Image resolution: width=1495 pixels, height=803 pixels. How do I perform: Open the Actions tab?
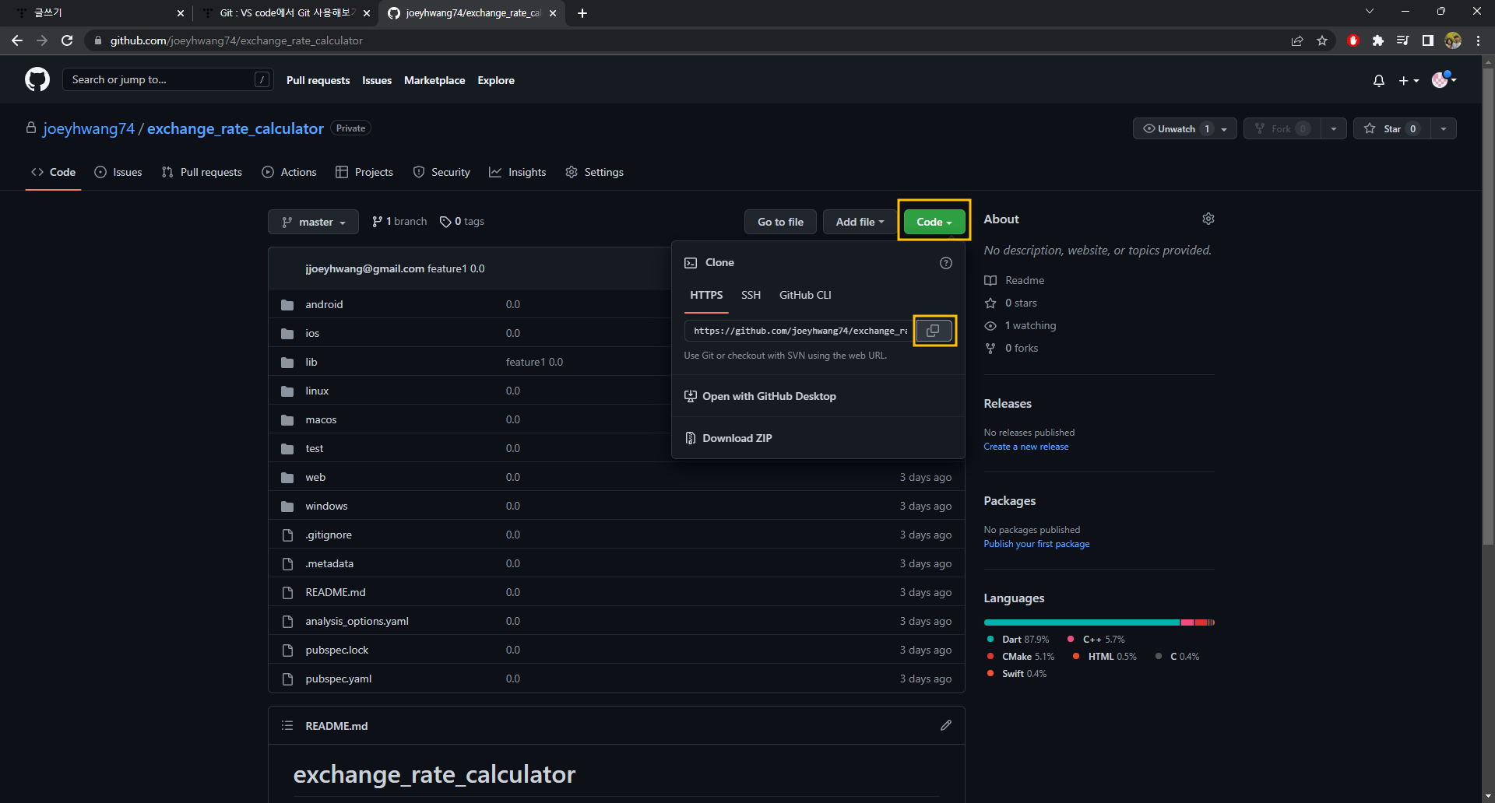(289, 172)
